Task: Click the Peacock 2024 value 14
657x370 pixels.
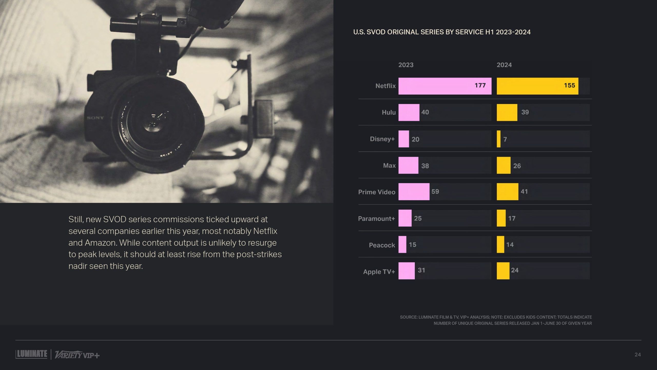Action: (510, 245)
